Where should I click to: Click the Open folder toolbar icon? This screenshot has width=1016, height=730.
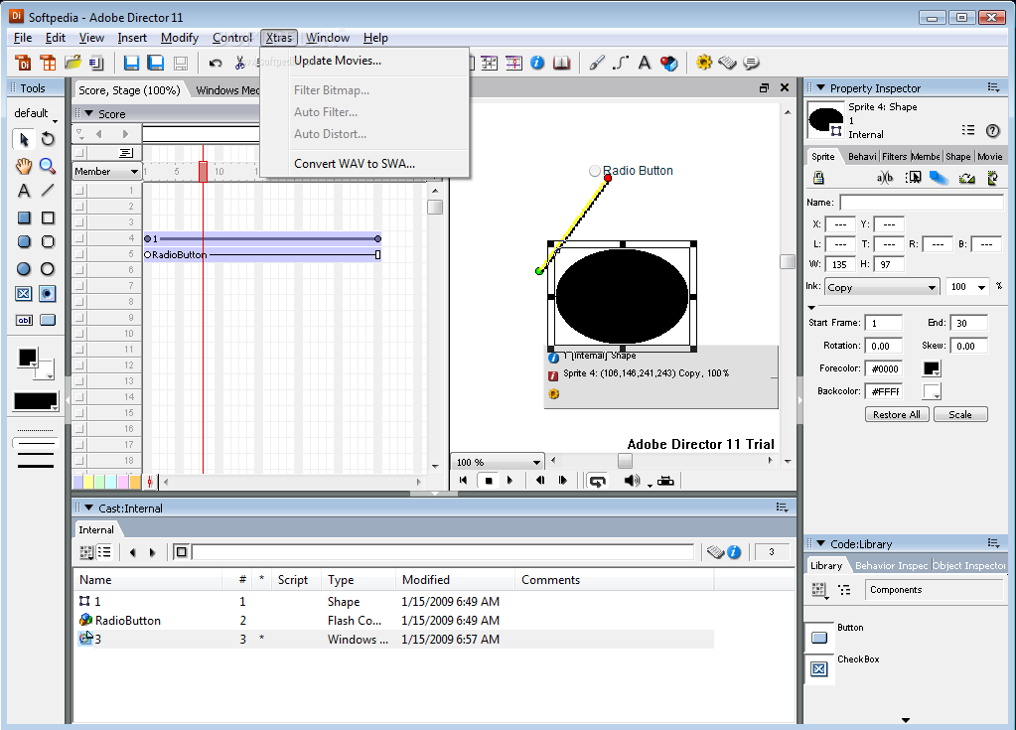point(73,63)
